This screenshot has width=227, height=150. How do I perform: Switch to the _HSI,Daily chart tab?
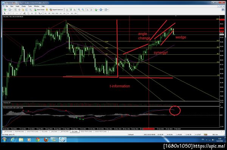coord(54,131)
